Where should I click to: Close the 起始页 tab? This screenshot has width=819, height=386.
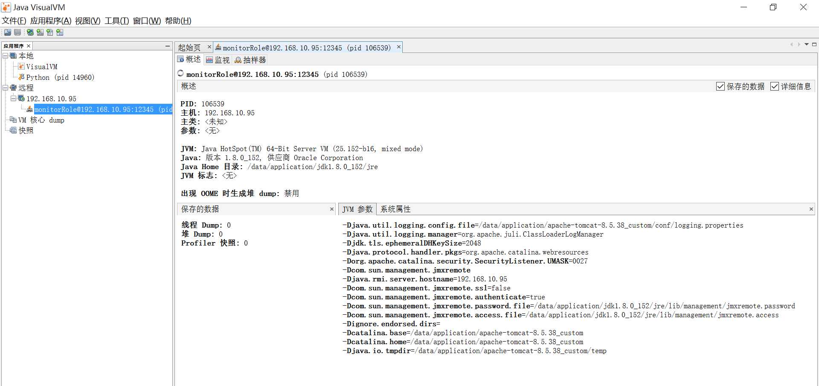(x=209, y=47)
